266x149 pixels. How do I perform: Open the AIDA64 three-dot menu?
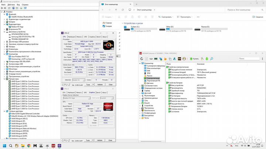[x=262, y=59]
